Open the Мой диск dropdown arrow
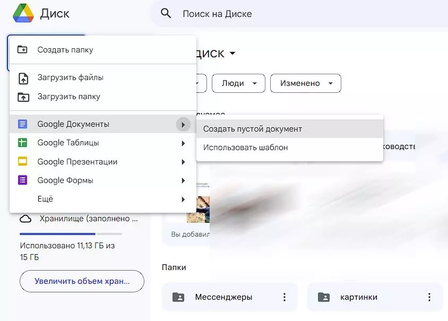Viewport: 448px width, 321px height. [x=232, y=53]
